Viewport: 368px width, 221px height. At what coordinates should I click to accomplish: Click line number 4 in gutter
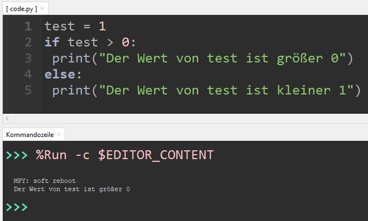click(x=28, y=74)
